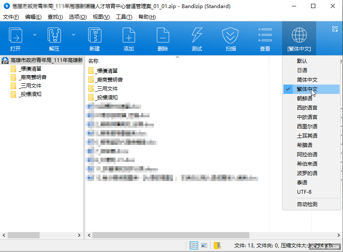This screenshot has width=343, height=252.
Task: Click the globe code page dropdown button
Action: pos(299,38)
